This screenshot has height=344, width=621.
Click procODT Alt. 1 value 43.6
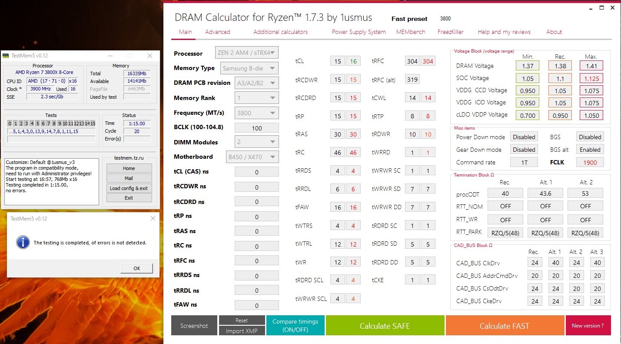point(545,193)
